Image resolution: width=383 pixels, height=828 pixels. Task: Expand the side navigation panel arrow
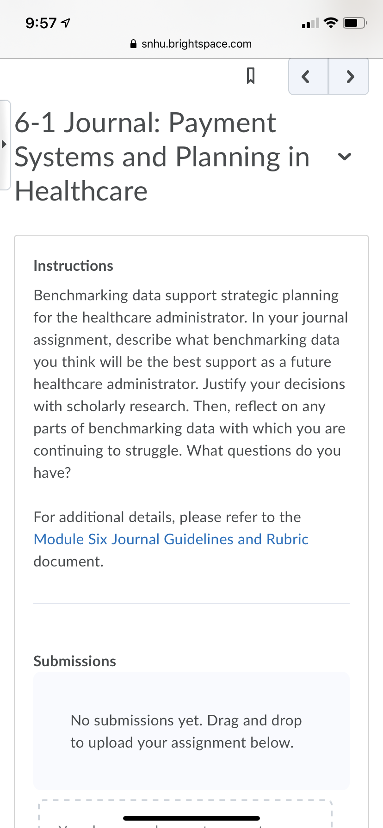pos(5,144)
